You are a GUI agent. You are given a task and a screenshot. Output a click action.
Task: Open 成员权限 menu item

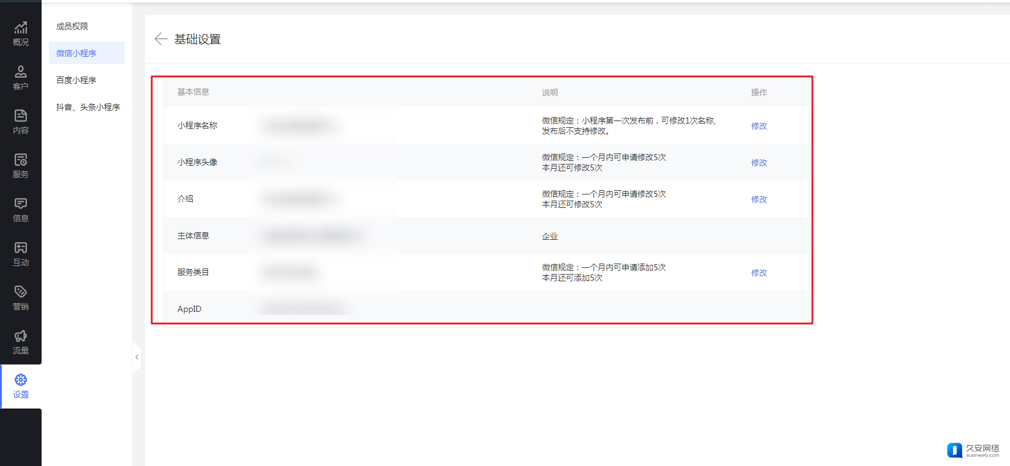tap(72, 26)
